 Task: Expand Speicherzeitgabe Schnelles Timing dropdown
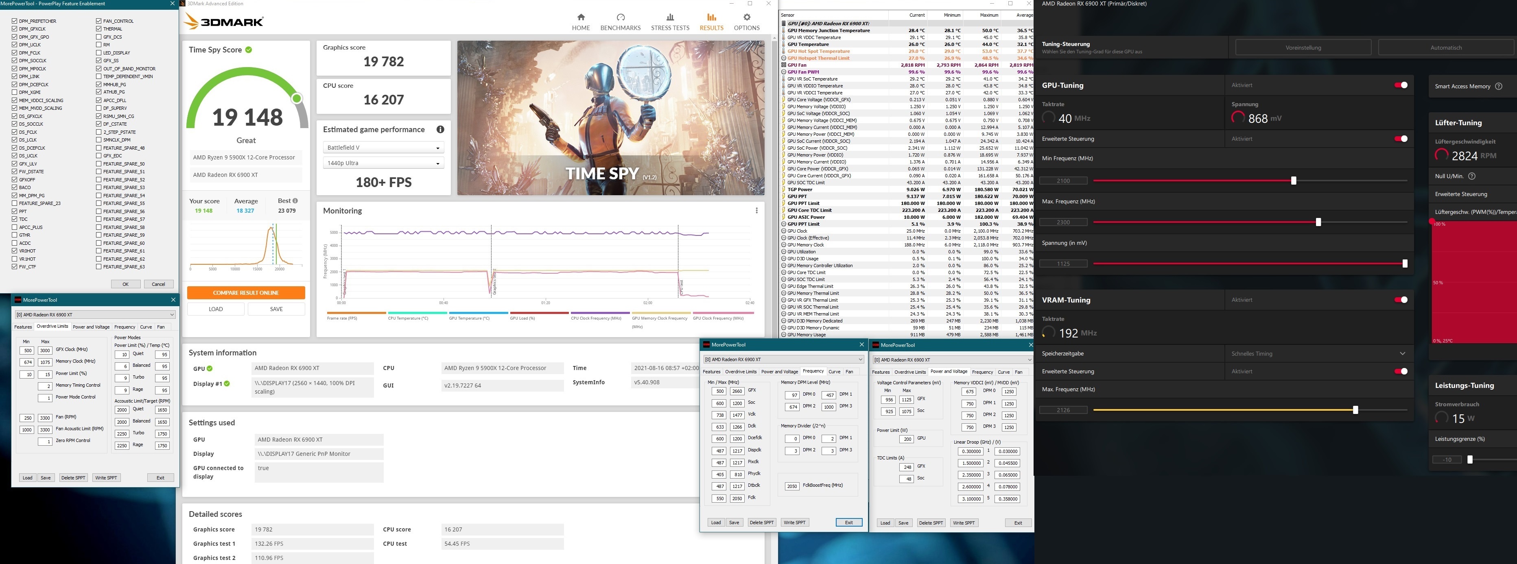tap(1402, 353)
